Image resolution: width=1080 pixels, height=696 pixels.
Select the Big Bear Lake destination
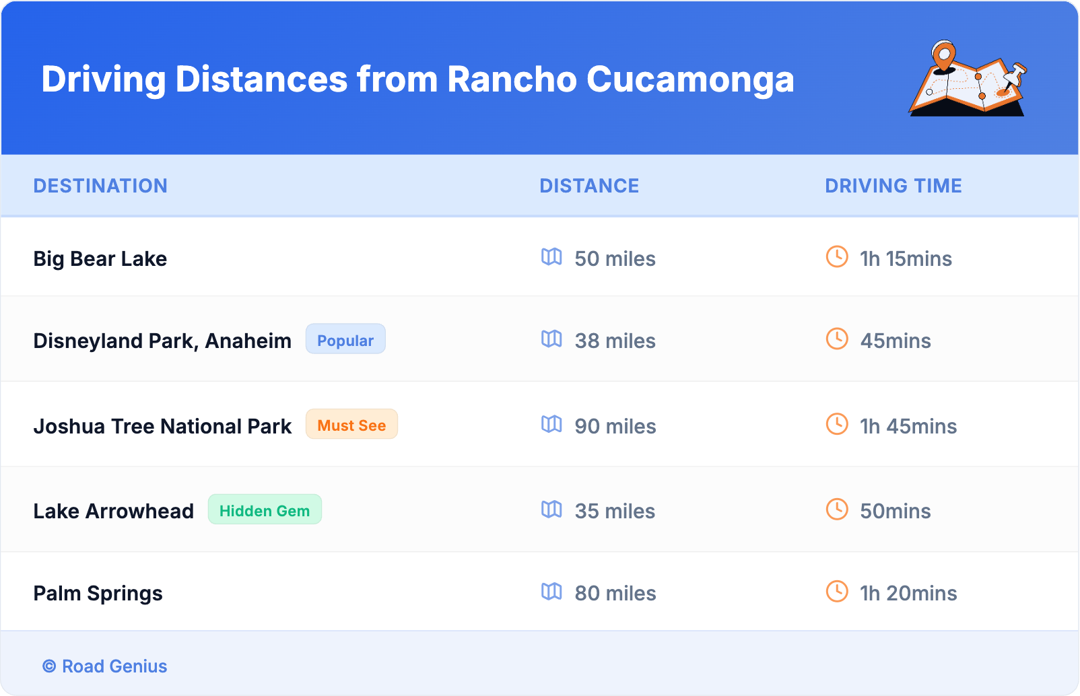pyautogui.click(x=100, y=259)
